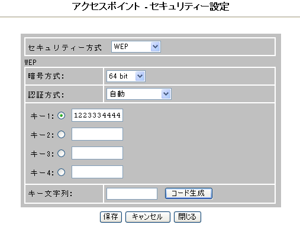300x228 pixels.
Task: Open the 認証方式 自動 dropdown
Action: pyautogui.click(x=139, y=94)
